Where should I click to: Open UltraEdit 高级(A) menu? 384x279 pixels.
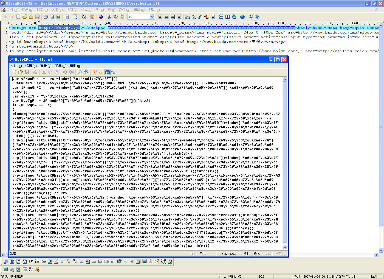pos(125,10)
